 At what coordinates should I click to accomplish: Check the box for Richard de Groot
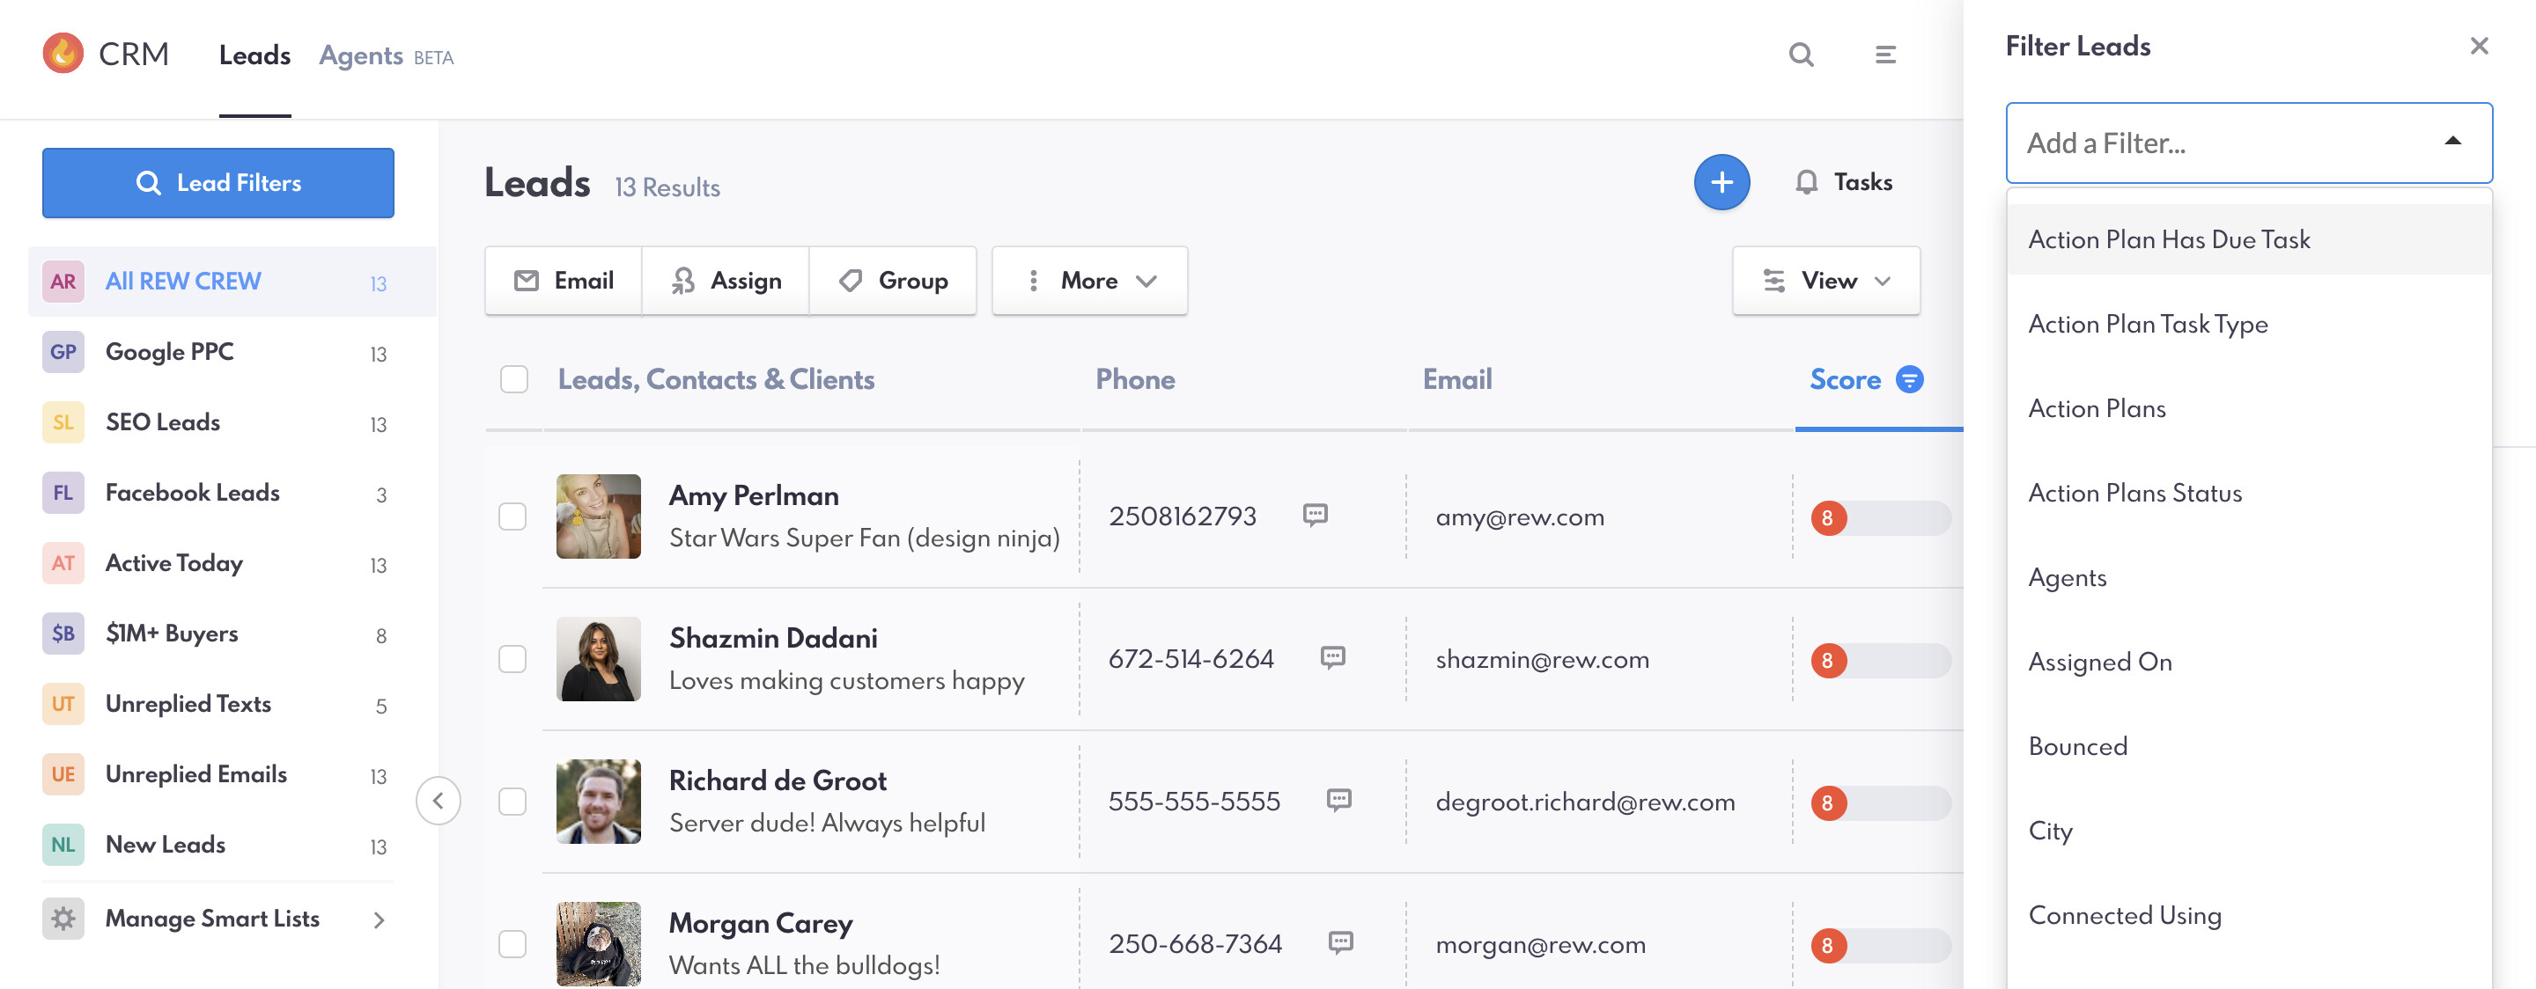tap(512, 802)
